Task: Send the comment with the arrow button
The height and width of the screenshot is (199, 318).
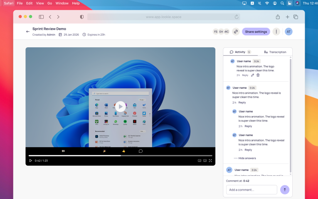Action: [x=285, y=189]
